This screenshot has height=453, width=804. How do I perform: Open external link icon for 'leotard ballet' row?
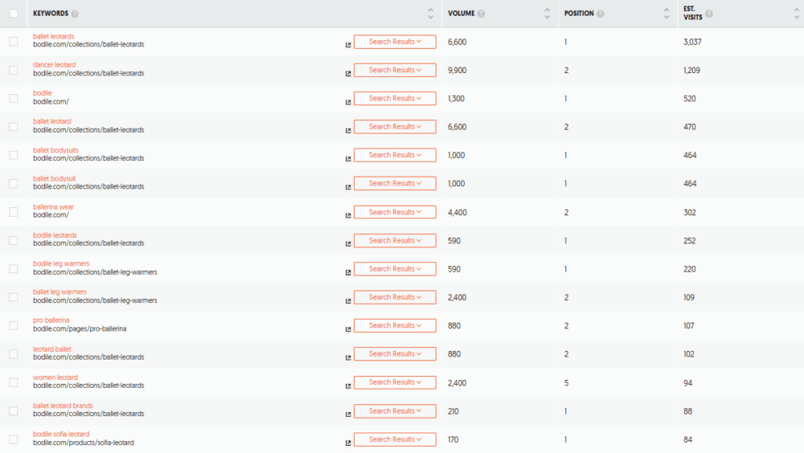pos(348,358)
